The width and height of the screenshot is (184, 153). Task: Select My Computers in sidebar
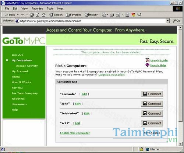[22, 60]
